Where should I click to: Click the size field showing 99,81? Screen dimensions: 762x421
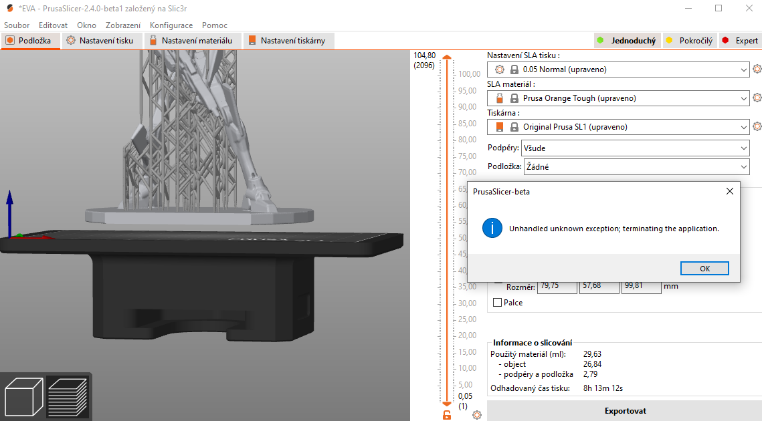pos(642,287)
